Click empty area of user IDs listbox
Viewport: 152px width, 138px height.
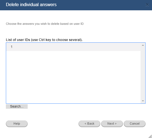[x=73, y=77]
